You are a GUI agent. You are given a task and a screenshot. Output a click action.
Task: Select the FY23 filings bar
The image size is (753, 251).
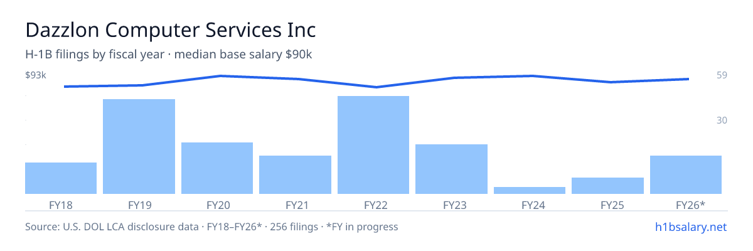pyautogui.click(x=451, y=169)
